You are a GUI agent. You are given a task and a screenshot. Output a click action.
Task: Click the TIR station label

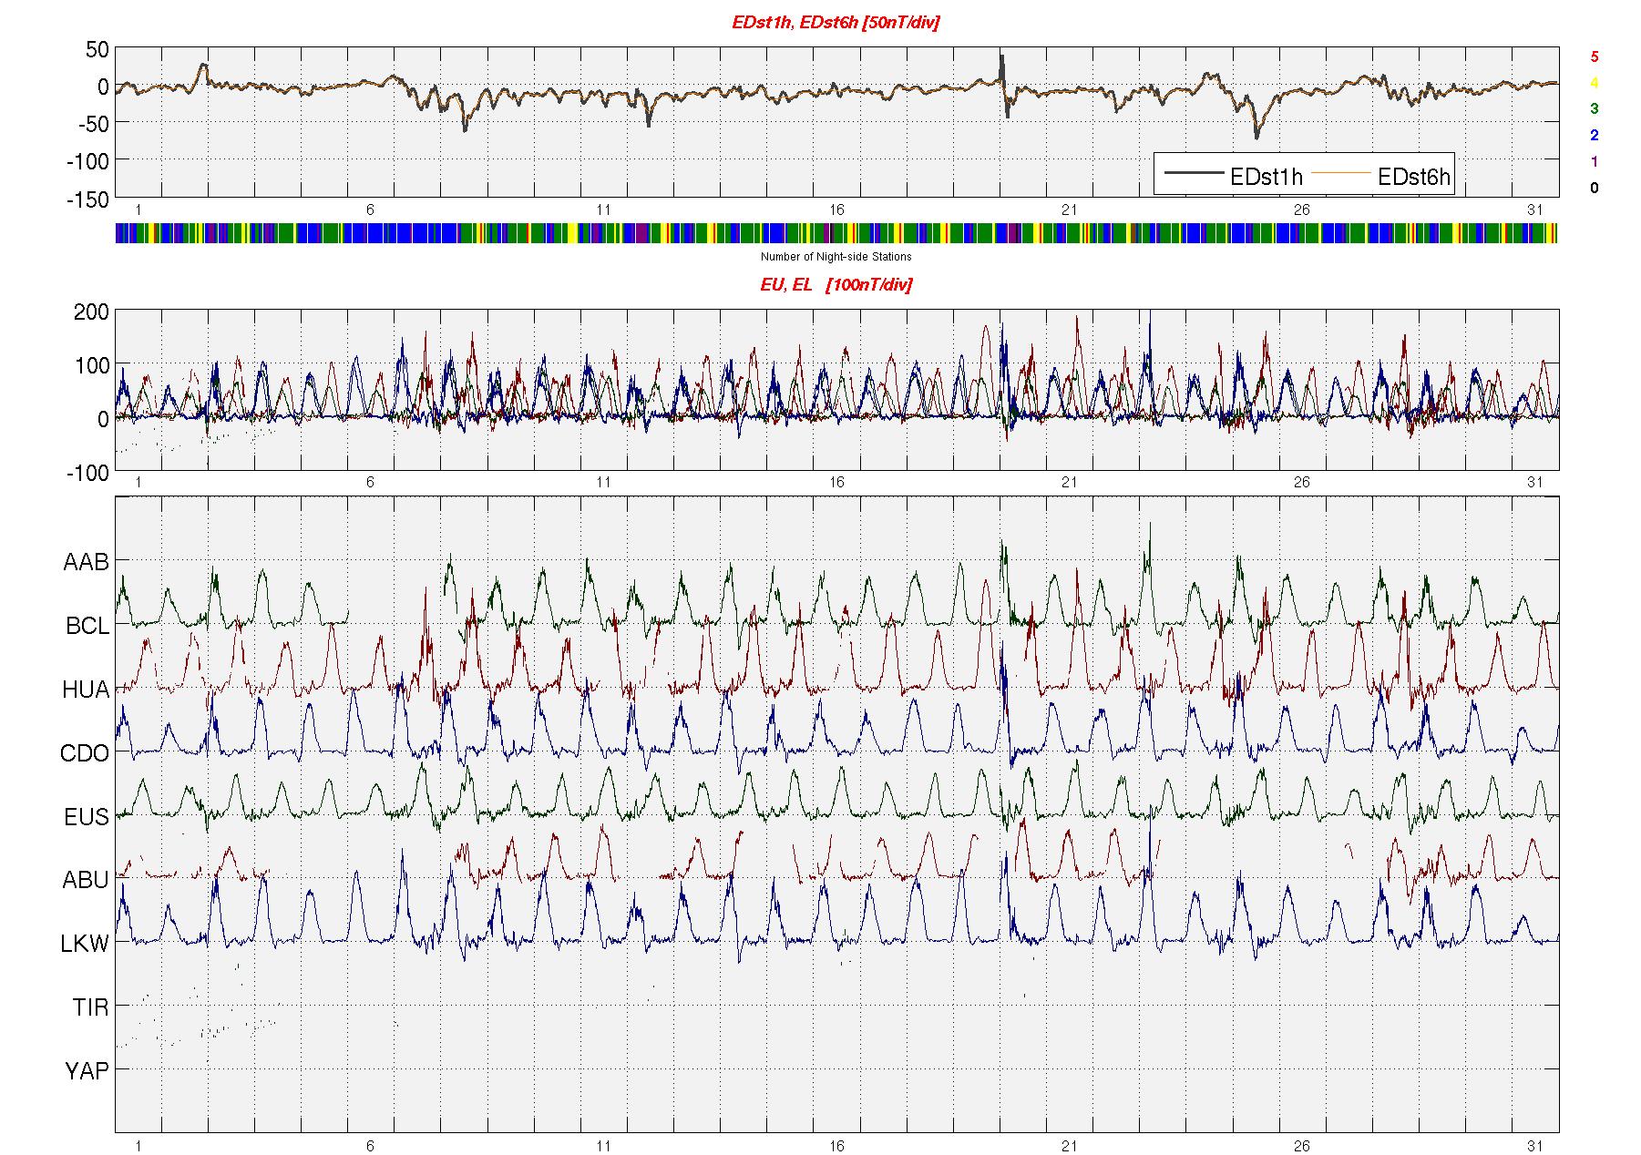pyautogui.click(x=91, y=1007)
